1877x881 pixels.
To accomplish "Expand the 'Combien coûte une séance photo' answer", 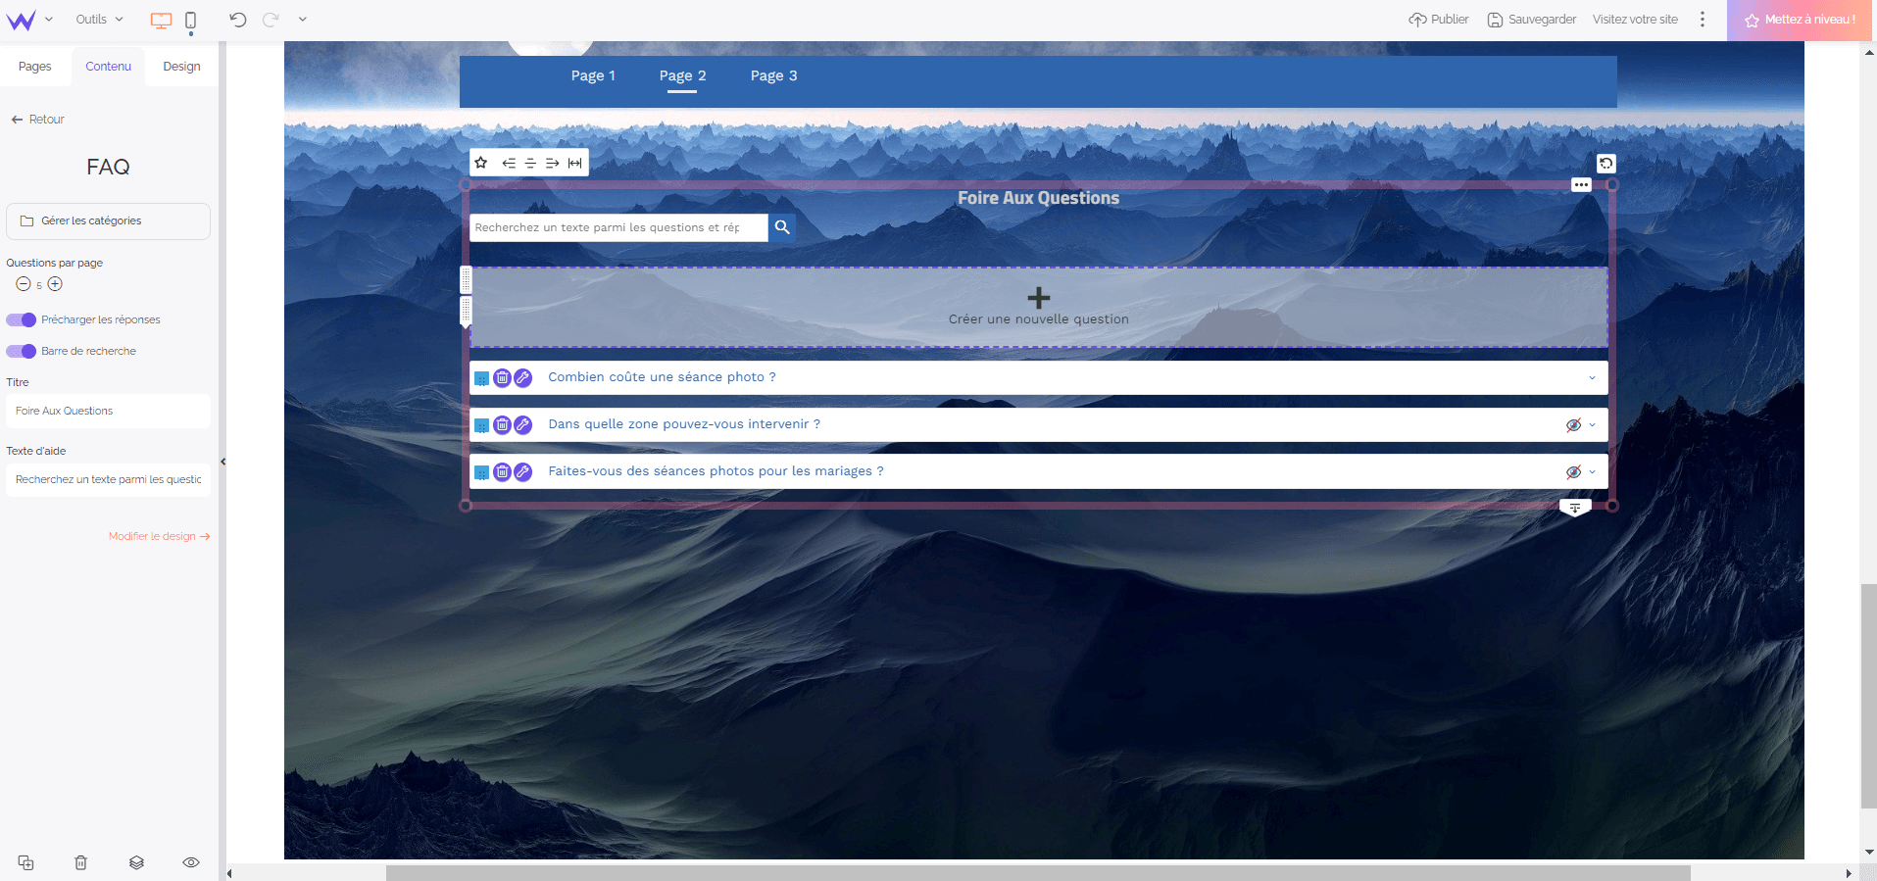I will point(1592,378).
